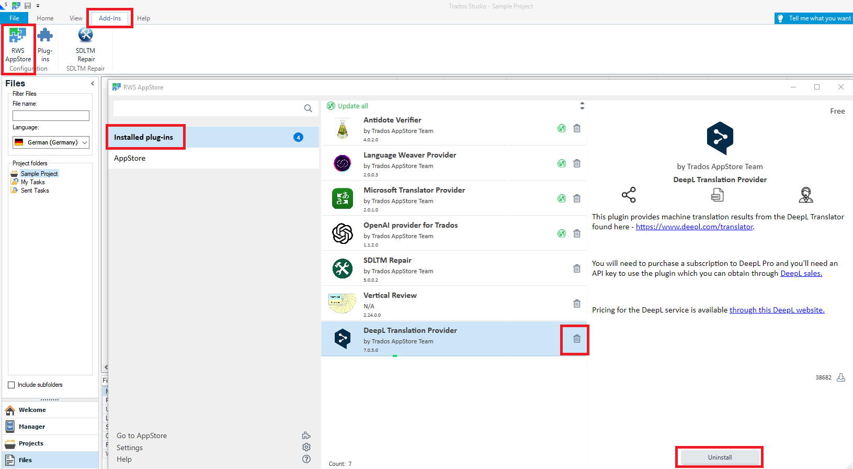
Task: Select the Sample Project folder
Action: tap(39, 174)
